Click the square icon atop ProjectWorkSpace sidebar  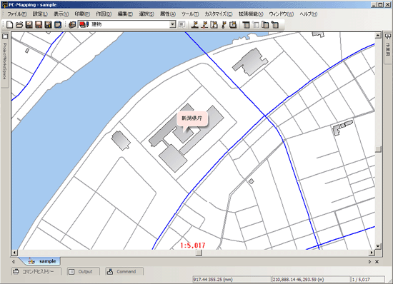coord(5,36)
